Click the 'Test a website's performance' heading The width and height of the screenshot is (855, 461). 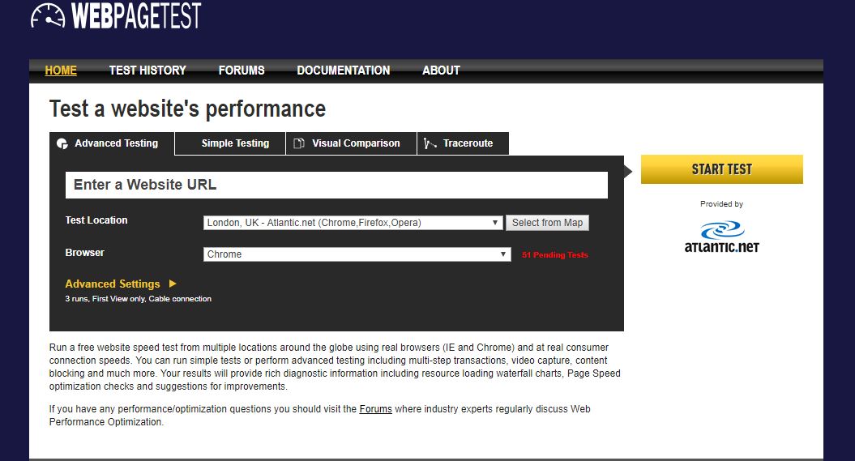(x=187, y=109)
